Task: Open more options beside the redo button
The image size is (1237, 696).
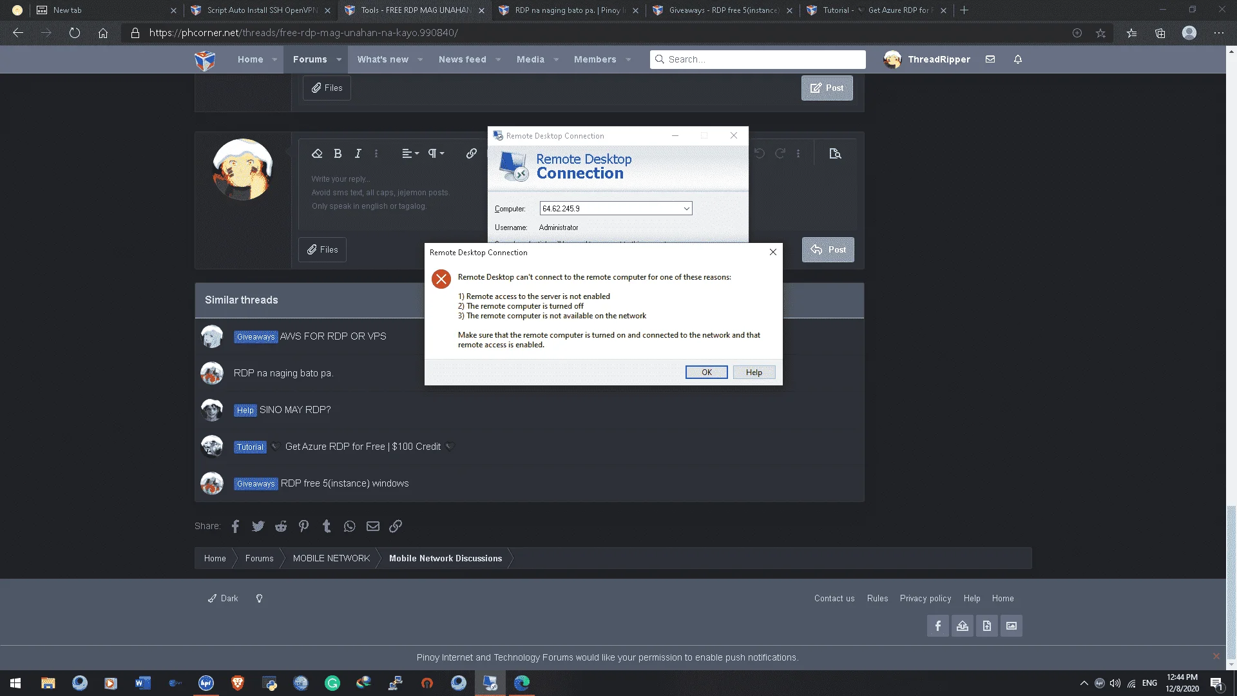Action: tap(798, 153)
